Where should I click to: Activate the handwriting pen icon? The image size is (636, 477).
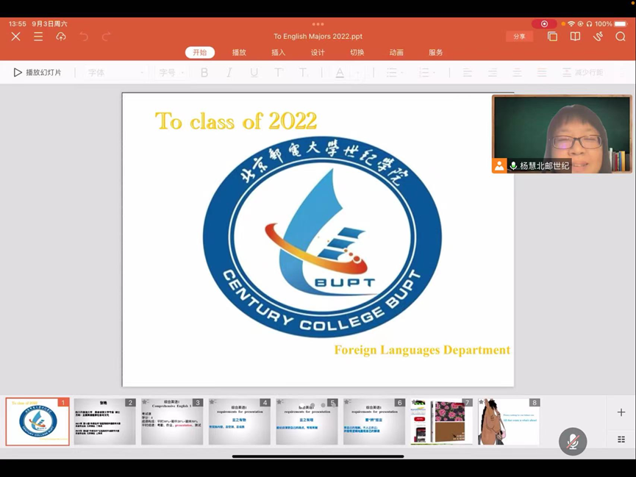(x=598, y=37)
